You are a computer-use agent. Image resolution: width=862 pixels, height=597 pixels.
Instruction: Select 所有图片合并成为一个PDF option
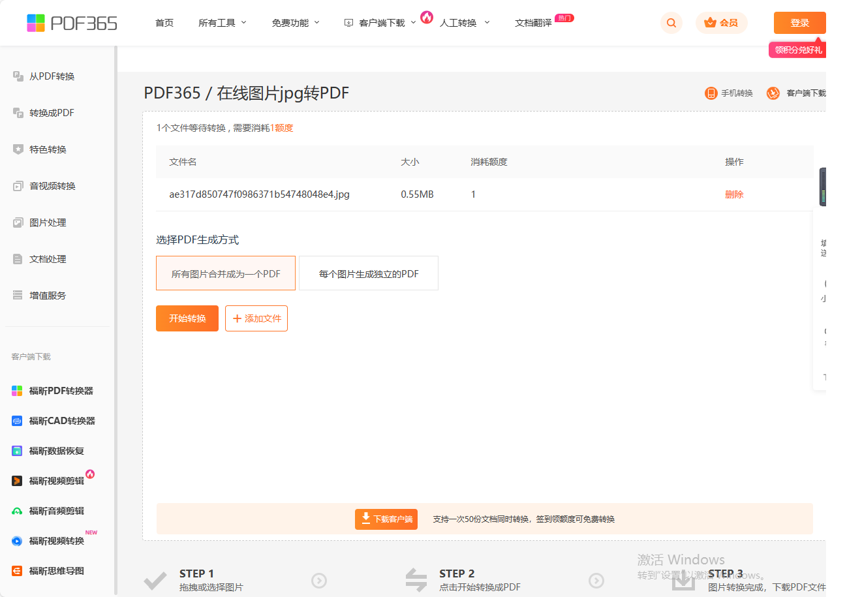pos(226,273)
